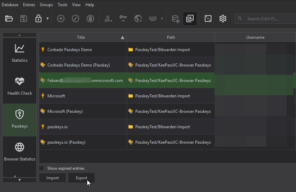Click folder icon in Microsoft path cell
The image size is (296, 192).
click(x=130, y=96)
